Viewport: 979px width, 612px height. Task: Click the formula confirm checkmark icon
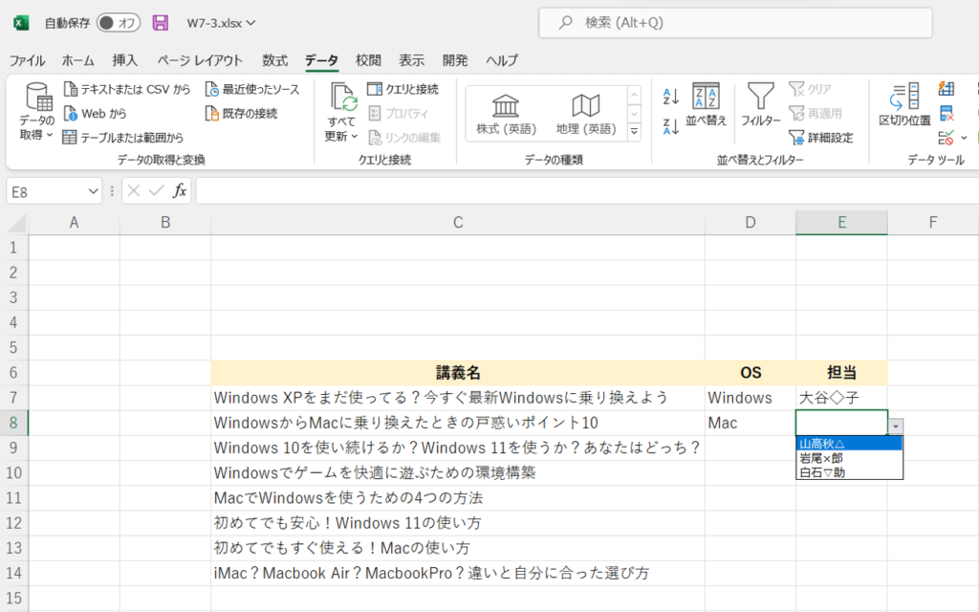pyautogui.click(x=157, y=190)
